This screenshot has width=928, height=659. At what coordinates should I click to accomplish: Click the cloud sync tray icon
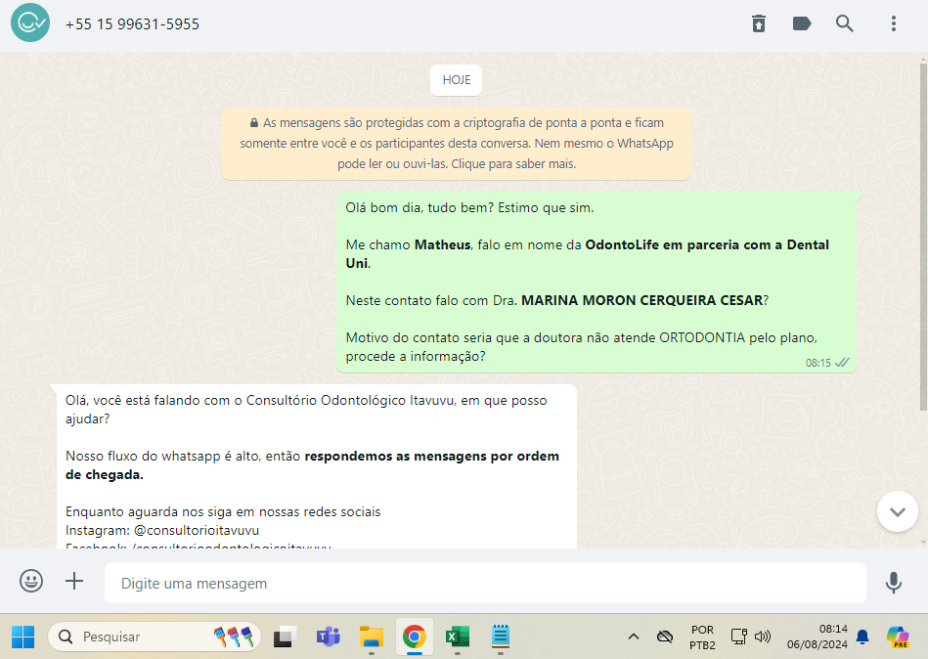(x=665, y=637)
